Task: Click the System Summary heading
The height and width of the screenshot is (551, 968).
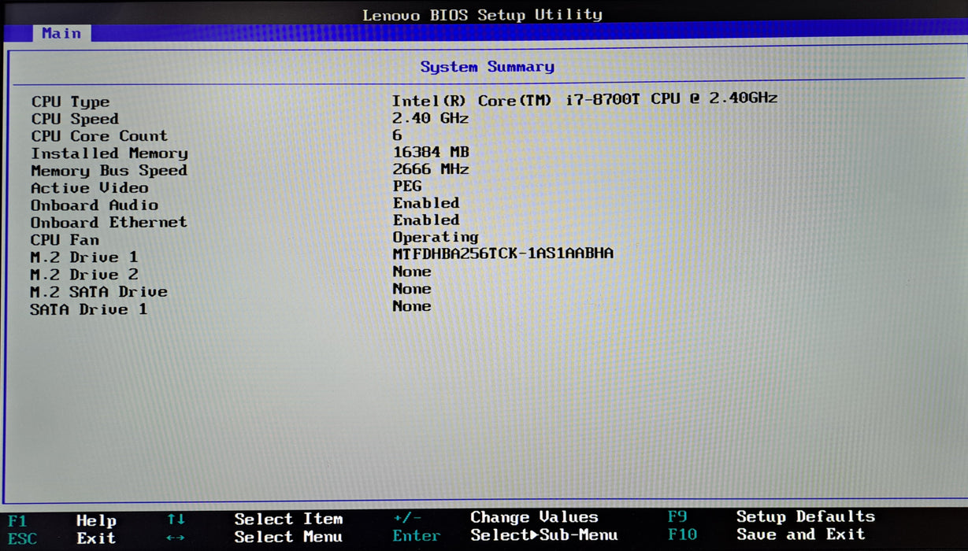Action: pyautogui.click(x=487, y=67)
